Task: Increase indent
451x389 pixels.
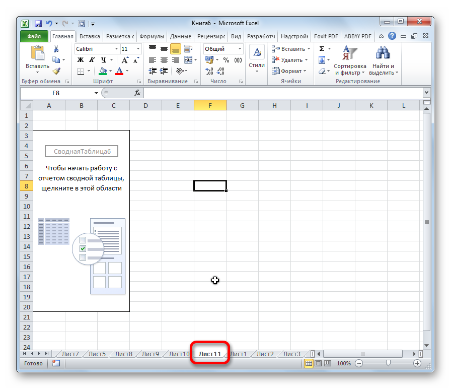Action: click(164, 71)
